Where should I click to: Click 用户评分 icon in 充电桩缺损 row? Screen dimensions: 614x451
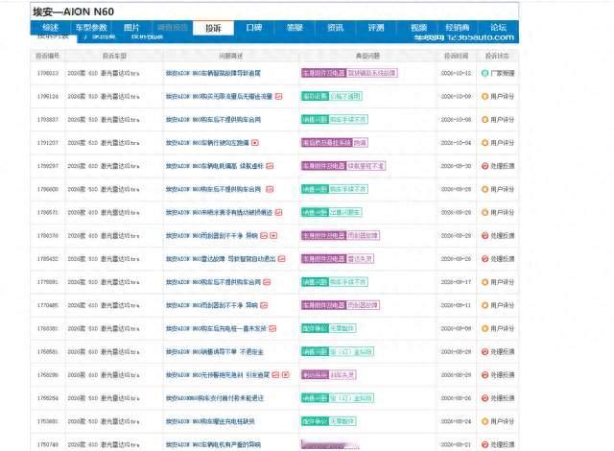(x=484, y=421)
